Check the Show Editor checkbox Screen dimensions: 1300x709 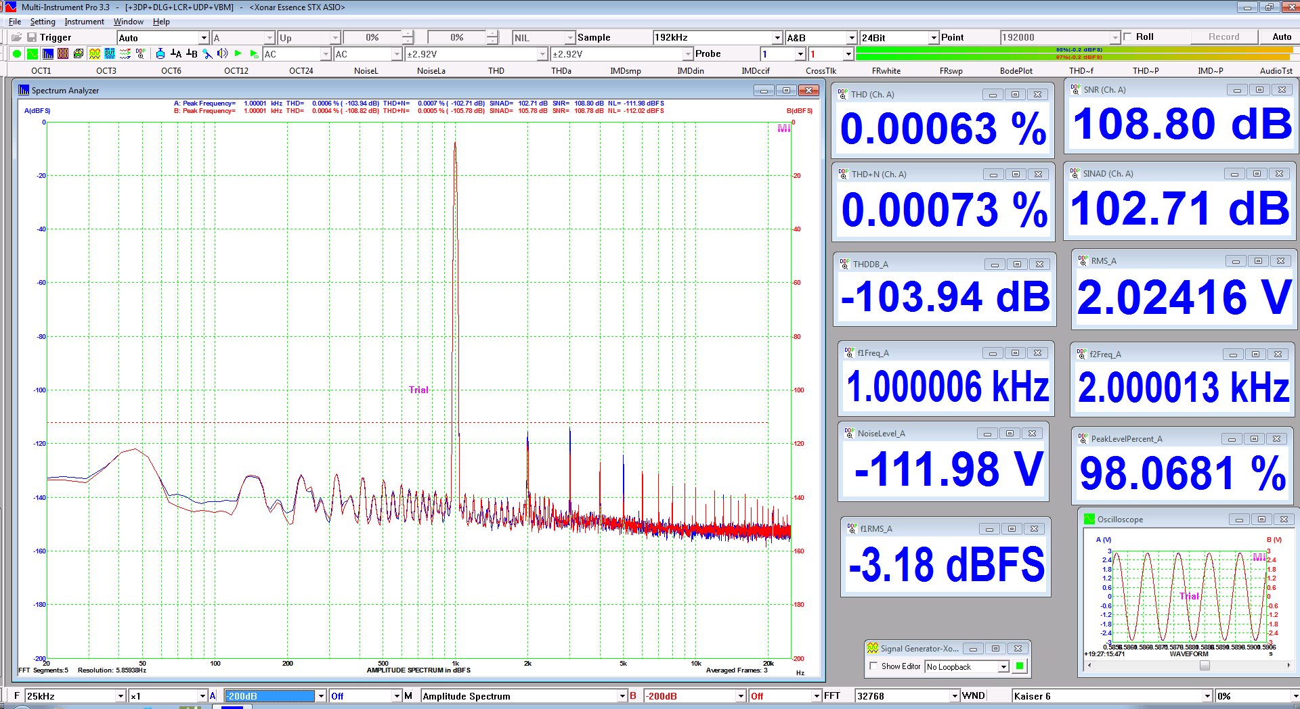pyautogui.click(x=873, y=666)
